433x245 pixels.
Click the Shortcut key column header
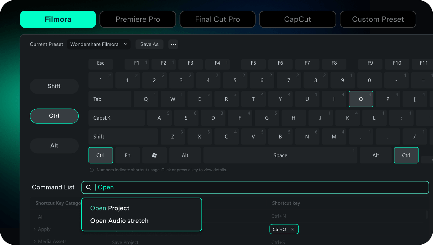[x=286, y=203]
